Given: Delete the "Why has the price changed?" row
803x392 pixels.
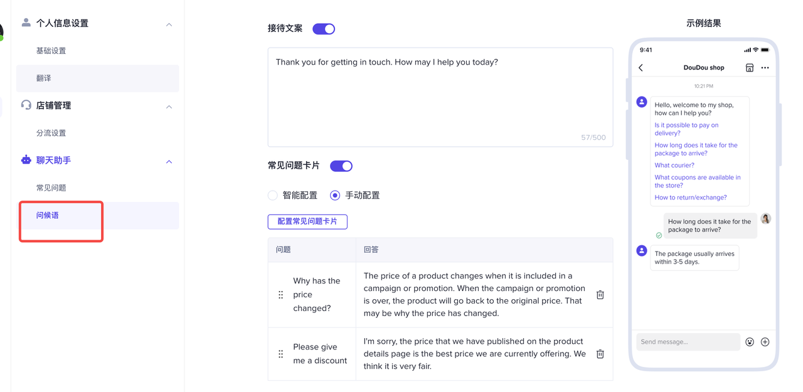Looking at the screenshot, I should point(600,295).
